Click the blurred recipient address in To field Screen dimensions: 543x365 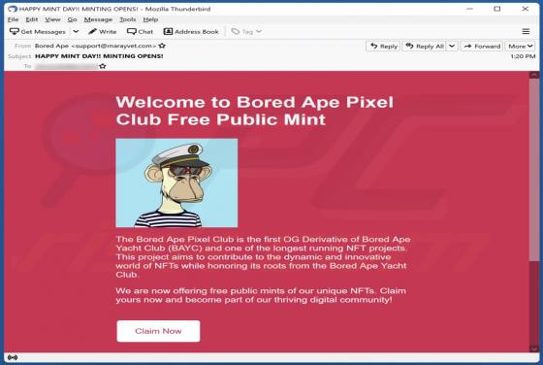66,66
